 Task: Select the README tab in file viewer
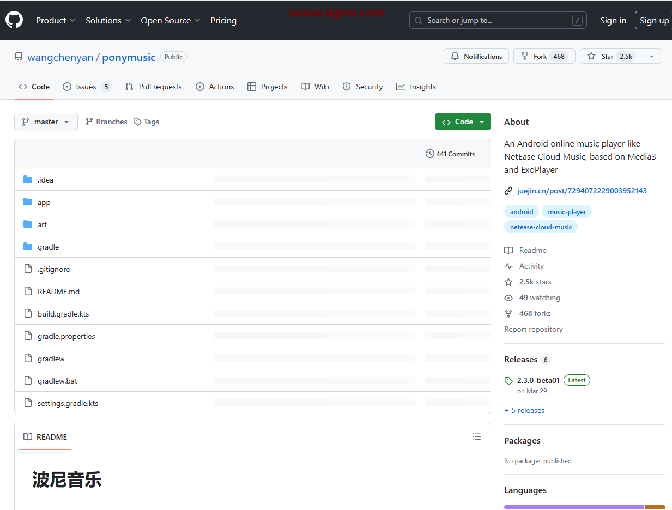[45, 437]
